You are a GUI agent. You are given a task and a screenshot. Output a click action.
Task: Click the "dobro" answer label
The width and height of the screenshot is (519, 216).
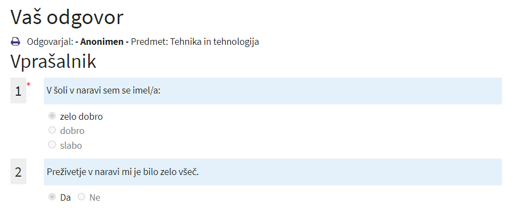tap(72, 131)
